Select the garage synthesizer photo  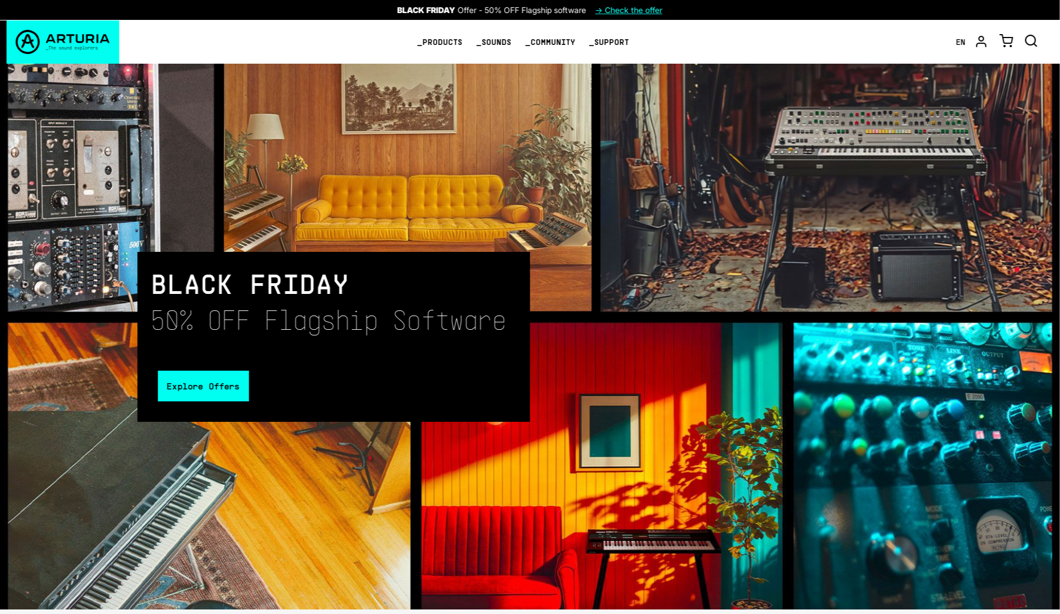(x=826, y=188)
